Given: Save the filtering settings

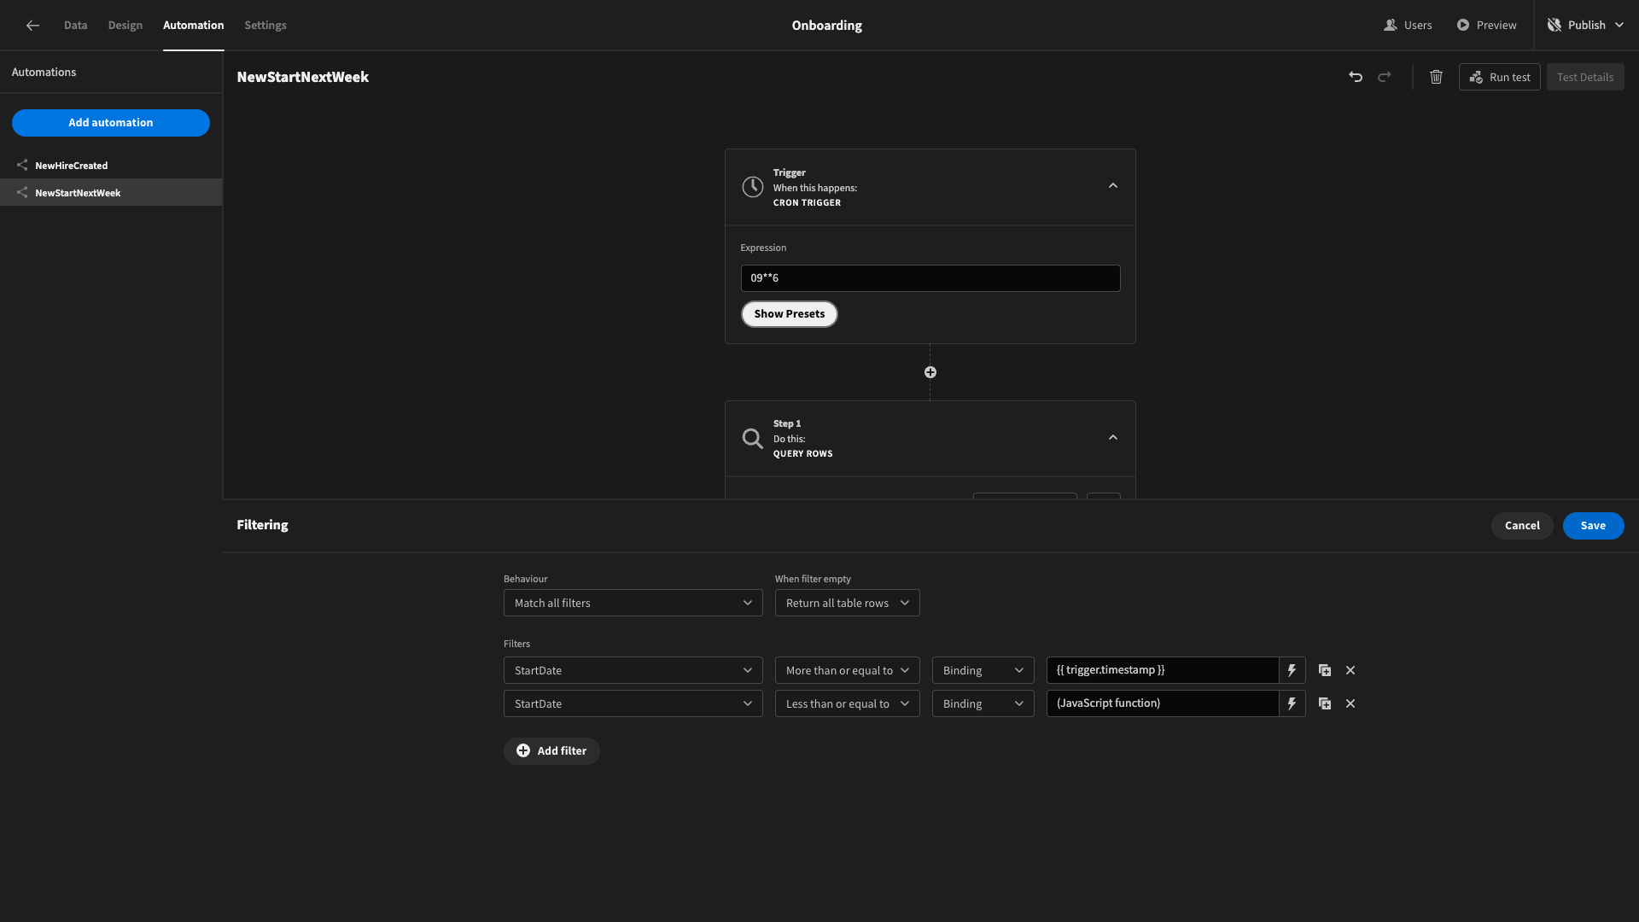Looking at the screenshot, I should pos(1593,526).
